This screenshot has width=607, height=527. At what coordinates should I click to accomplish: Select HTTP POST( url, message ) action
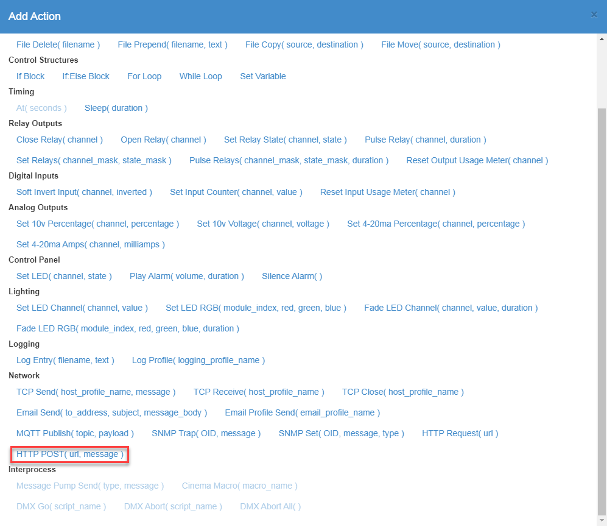(69, 454)
